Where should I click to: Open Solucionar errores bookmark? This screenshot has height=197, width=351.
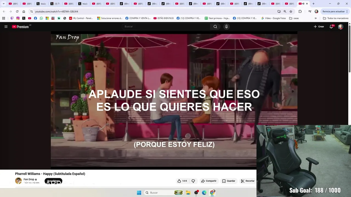(x=110, y=18)
